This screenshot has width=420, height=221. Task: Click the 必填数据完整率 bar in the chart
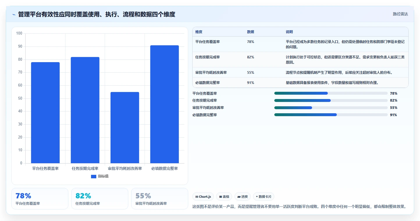(x=164, y=104)
